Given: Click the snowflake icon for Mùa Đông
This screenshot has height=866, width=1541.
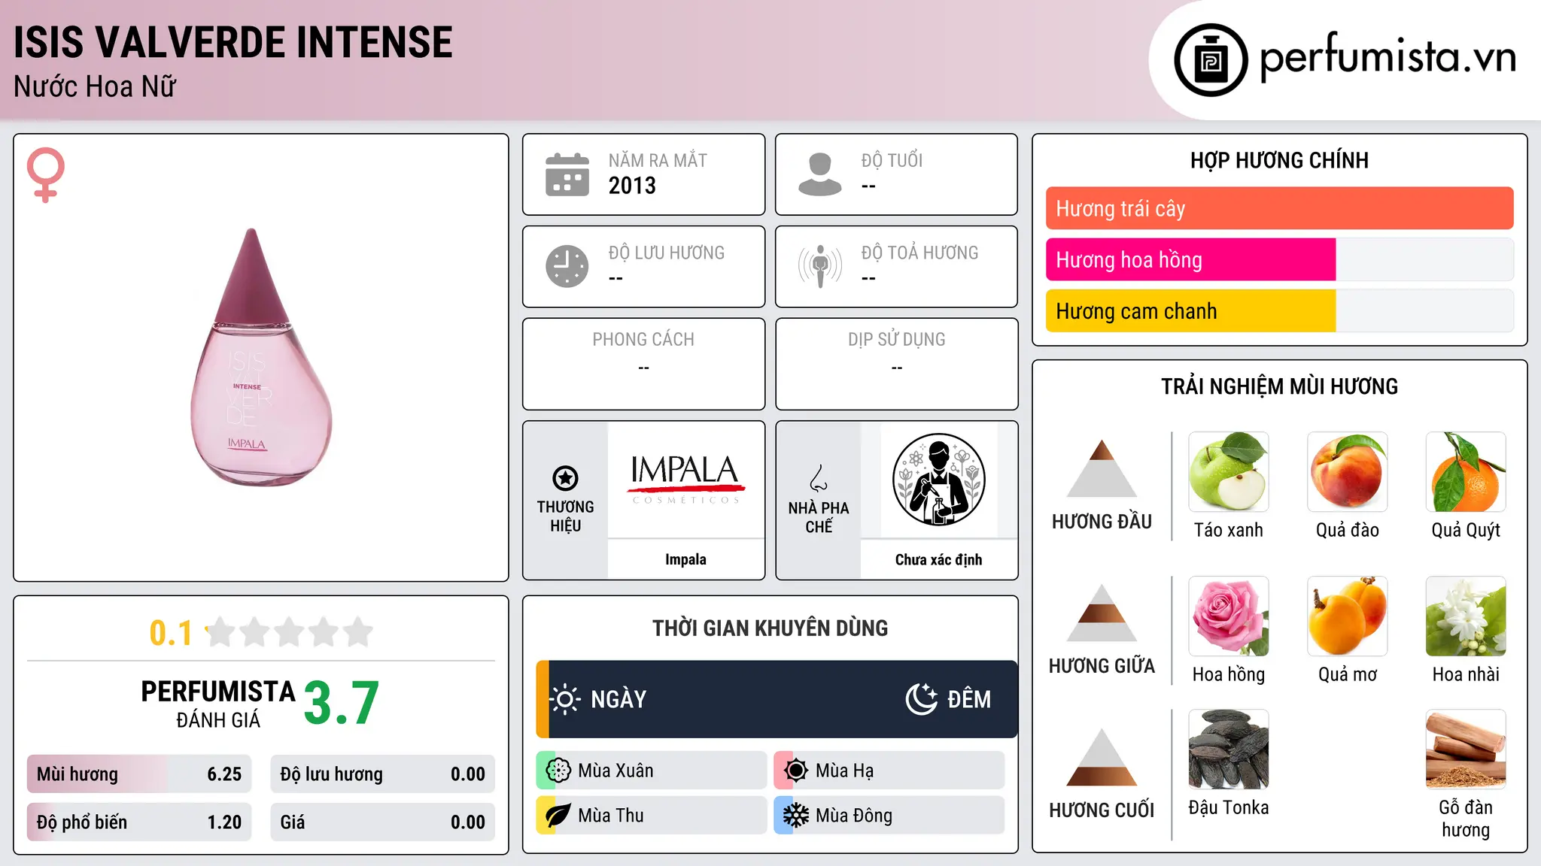Looking at the screenshot, I should click(x=796, y=815).
